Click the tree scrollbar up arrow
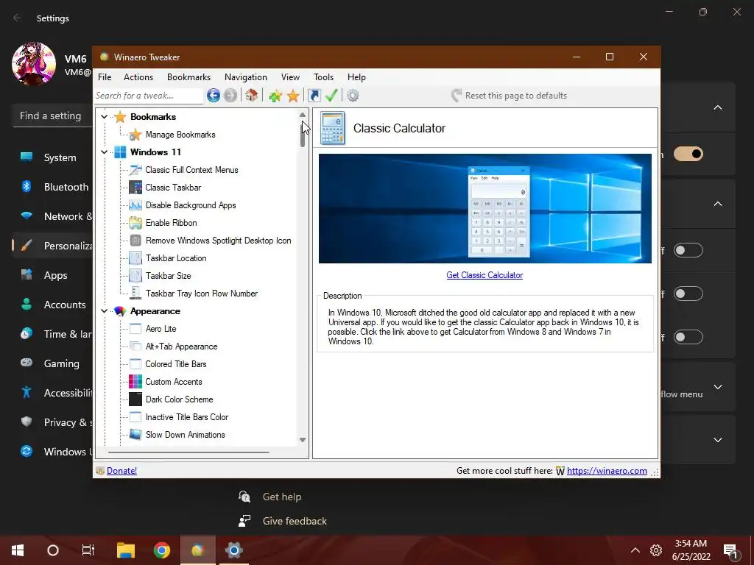This screenshot has height=565, width=754. coord(303,115)
